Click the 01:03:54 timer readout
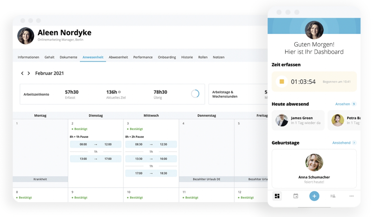374x217 pixels. click(x=303, y=82)
